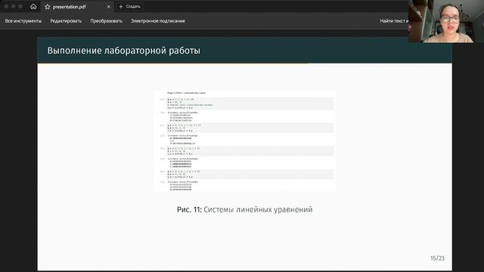484x272 pixels.
Task: Click the Создать new tab button
Action: click(x=129, y=7)
